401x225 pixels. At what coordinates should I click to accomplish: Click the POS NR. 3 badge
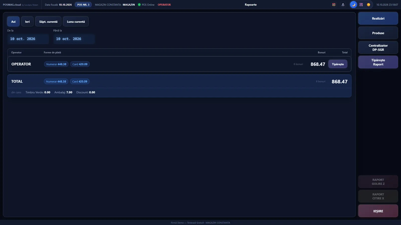tap(83, 5)
